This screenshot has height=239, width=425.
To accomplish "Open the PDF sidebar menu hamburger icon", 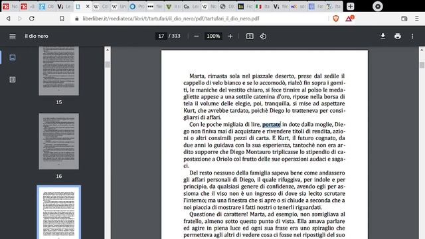I will (x=13, y=37).
